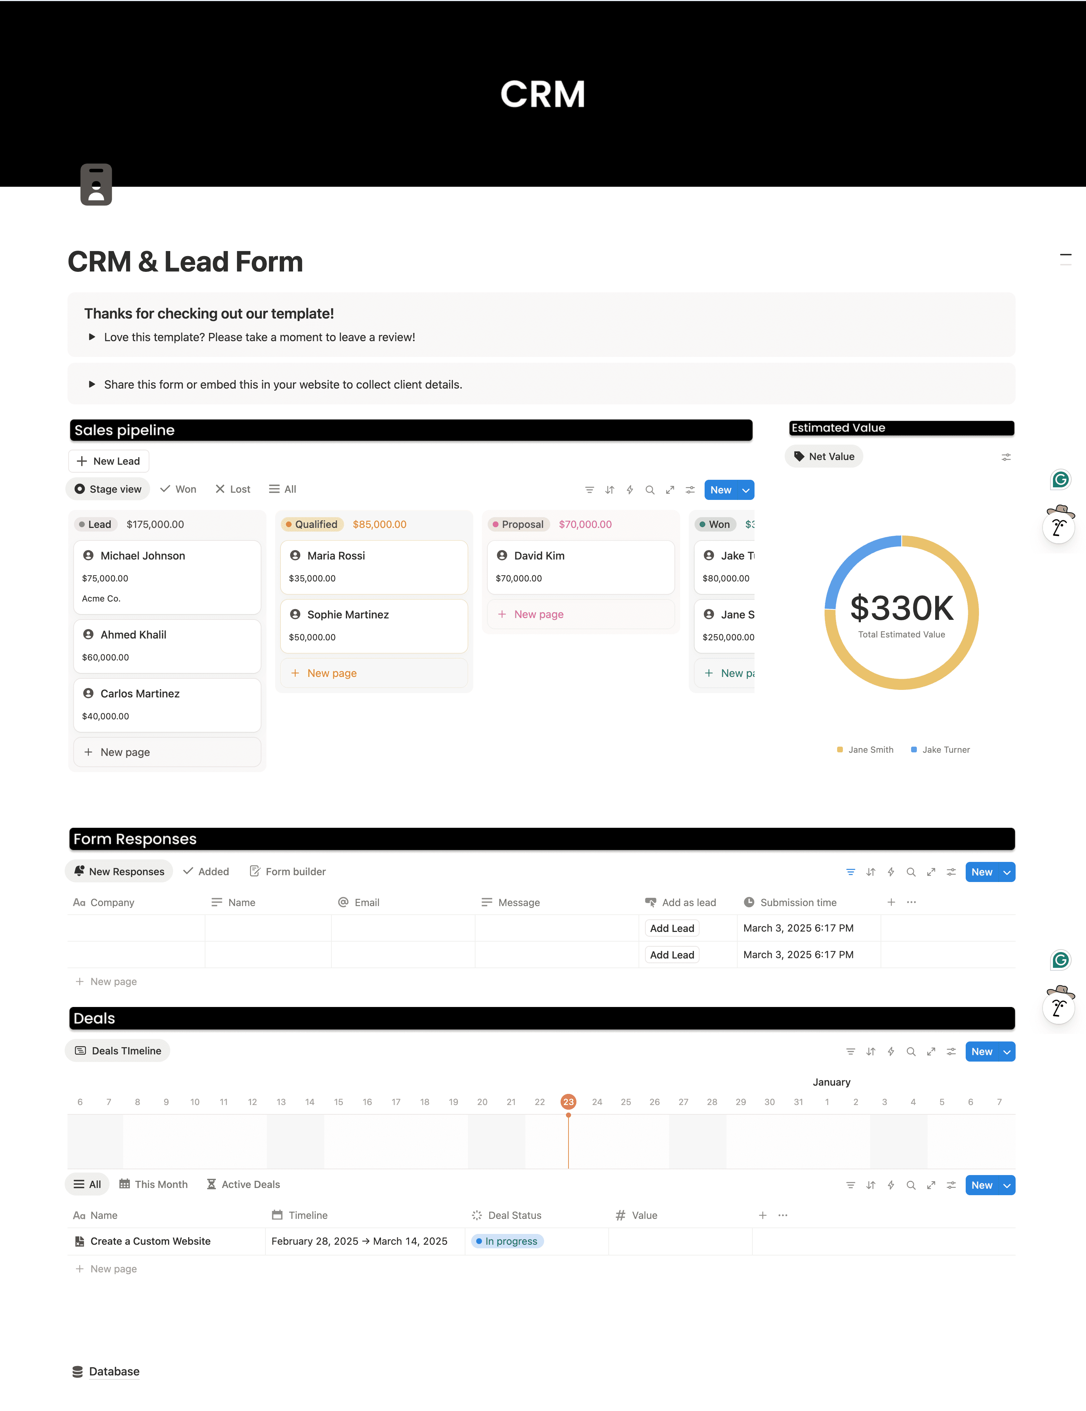Expand the 'Love this template?' toggle
Image resolution: width=1086 pixels, height=1411 pixels.
pos(92,337)
